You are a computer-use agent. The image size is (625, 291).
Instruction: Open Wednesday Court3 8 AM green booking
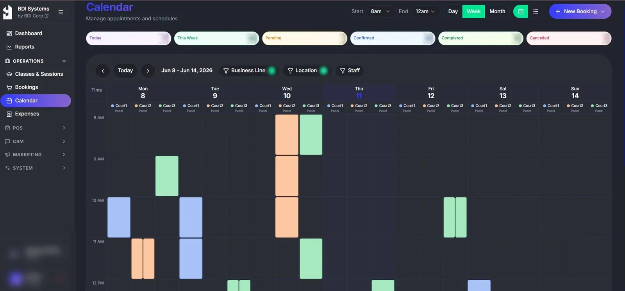(x=311, y=135)
